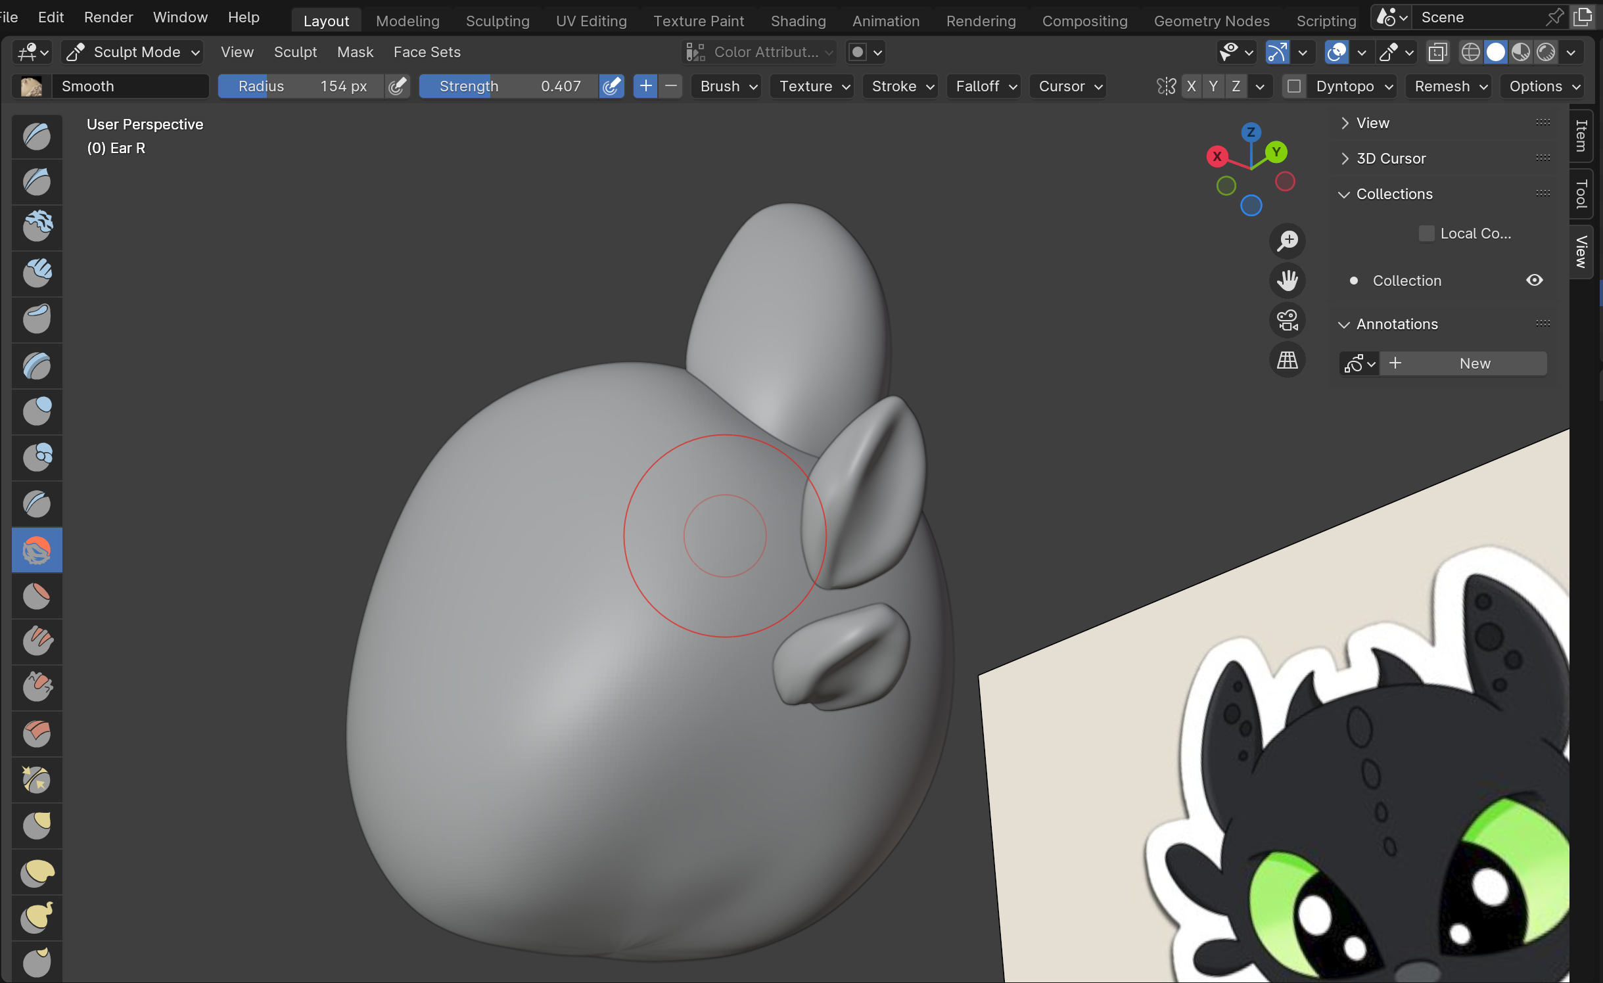Switch to solid viewport shading
Viewport: 1603px width, 983px height.
1495,52
